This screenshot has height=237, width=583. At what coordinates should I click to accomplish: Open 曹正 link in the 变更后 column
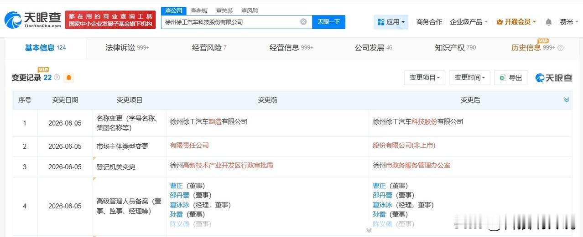380,186
